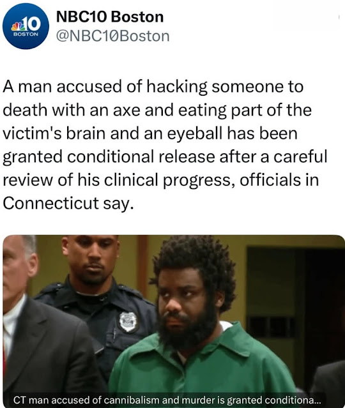Click the truncated ellipsis ending the video caption
345x408 pixels.
(318, 401)
